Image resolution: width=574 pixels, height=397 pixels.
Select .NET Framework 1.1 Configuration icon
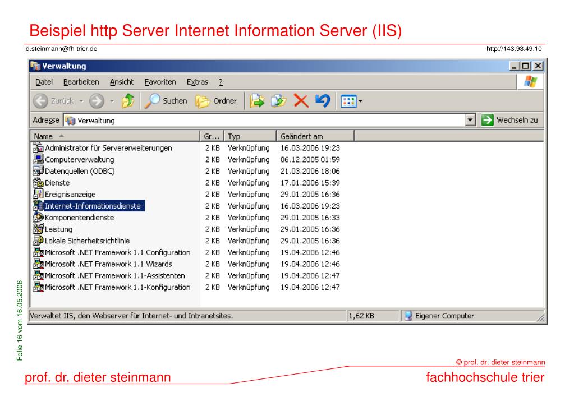(x=39, y=252)
